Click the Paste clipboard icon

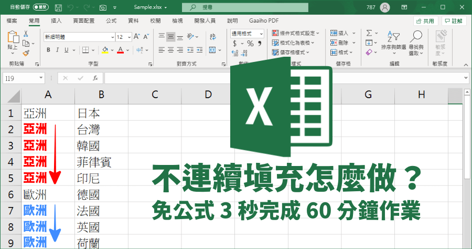13,37
